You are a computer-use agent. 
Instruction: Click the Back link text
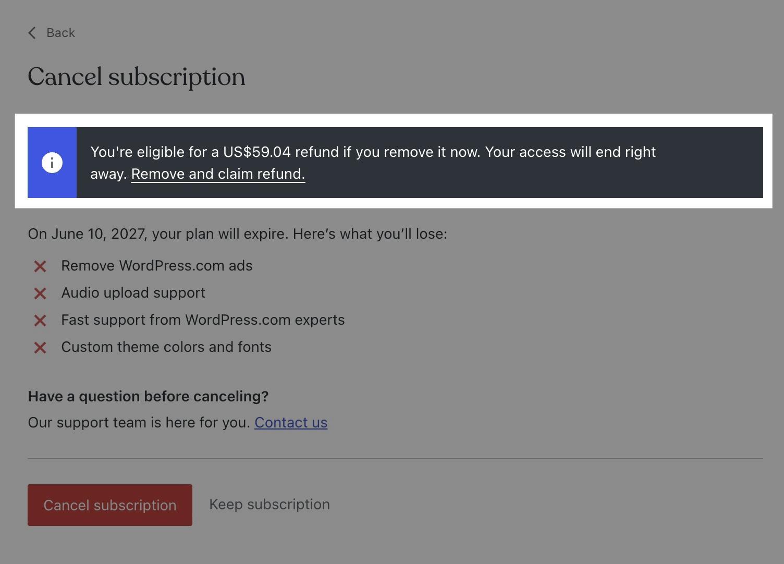pyautogui.click(x=60, y=33)
